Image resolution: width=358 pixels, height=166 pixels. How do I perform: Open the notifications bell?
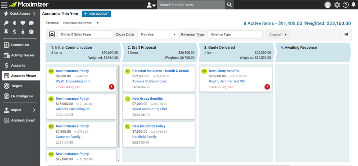coord(354,4)
